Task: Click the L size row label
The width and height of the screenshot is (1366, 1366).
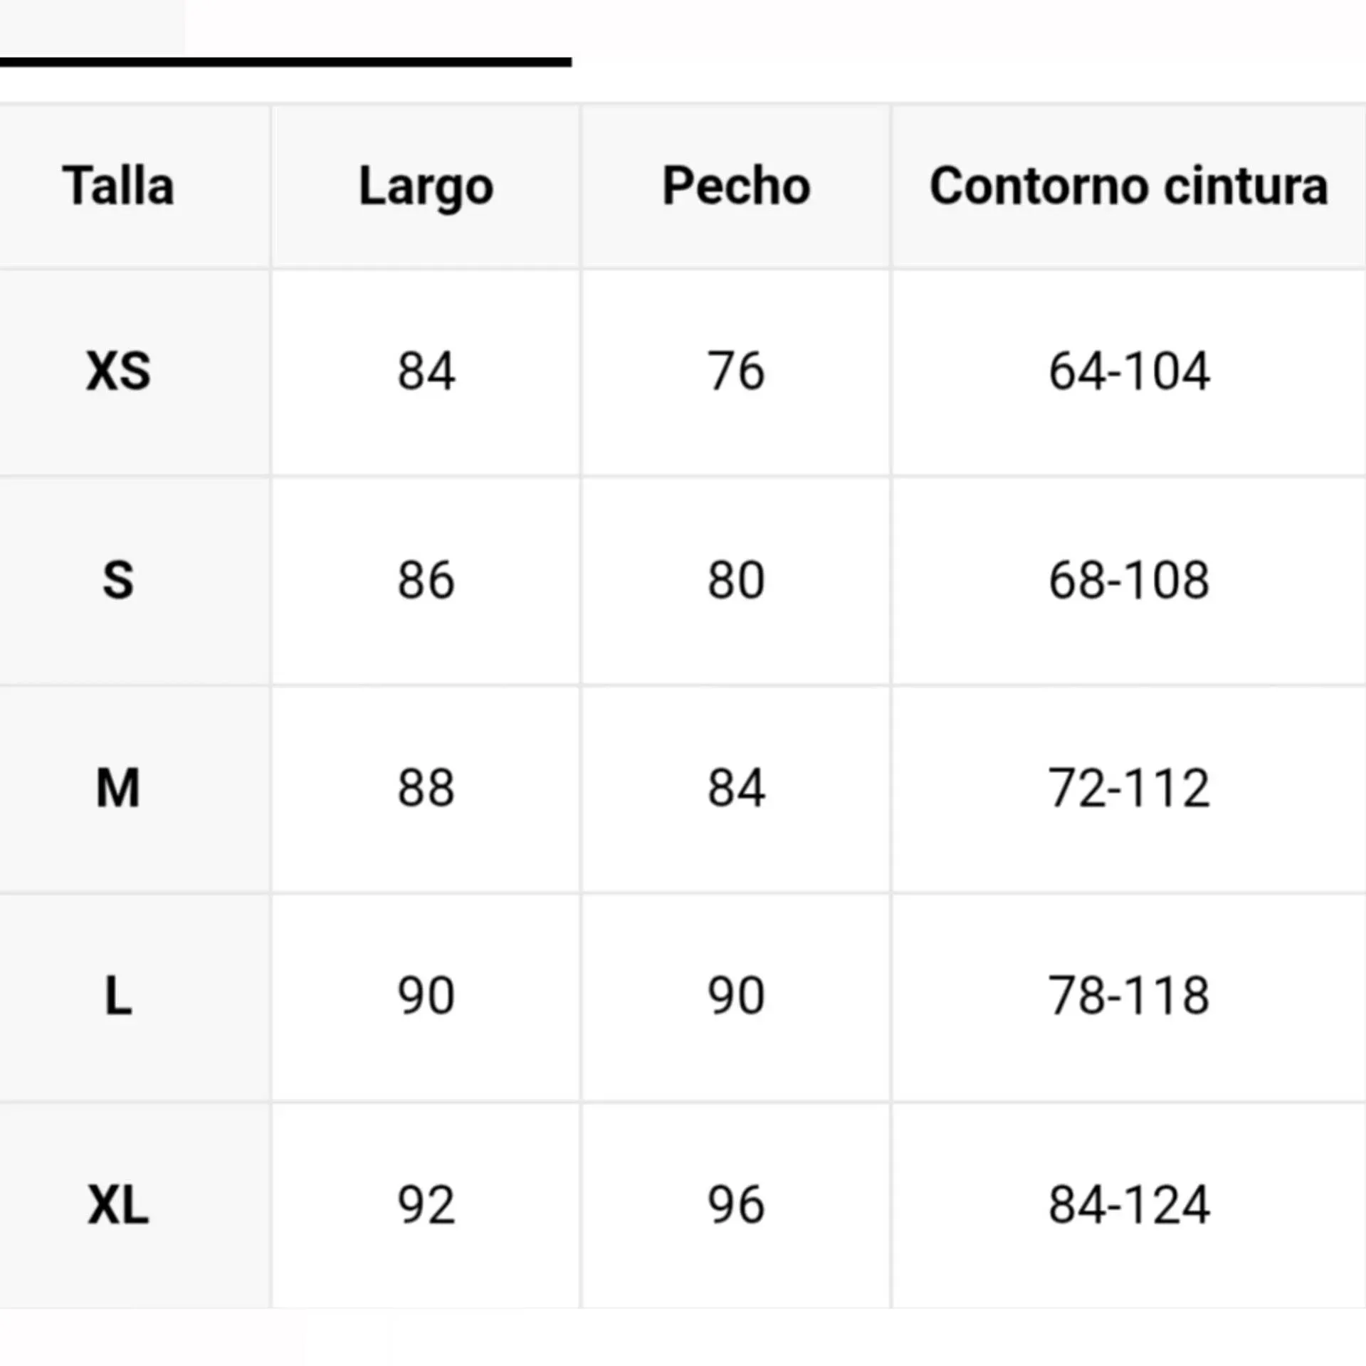Action: click(118, 996)
